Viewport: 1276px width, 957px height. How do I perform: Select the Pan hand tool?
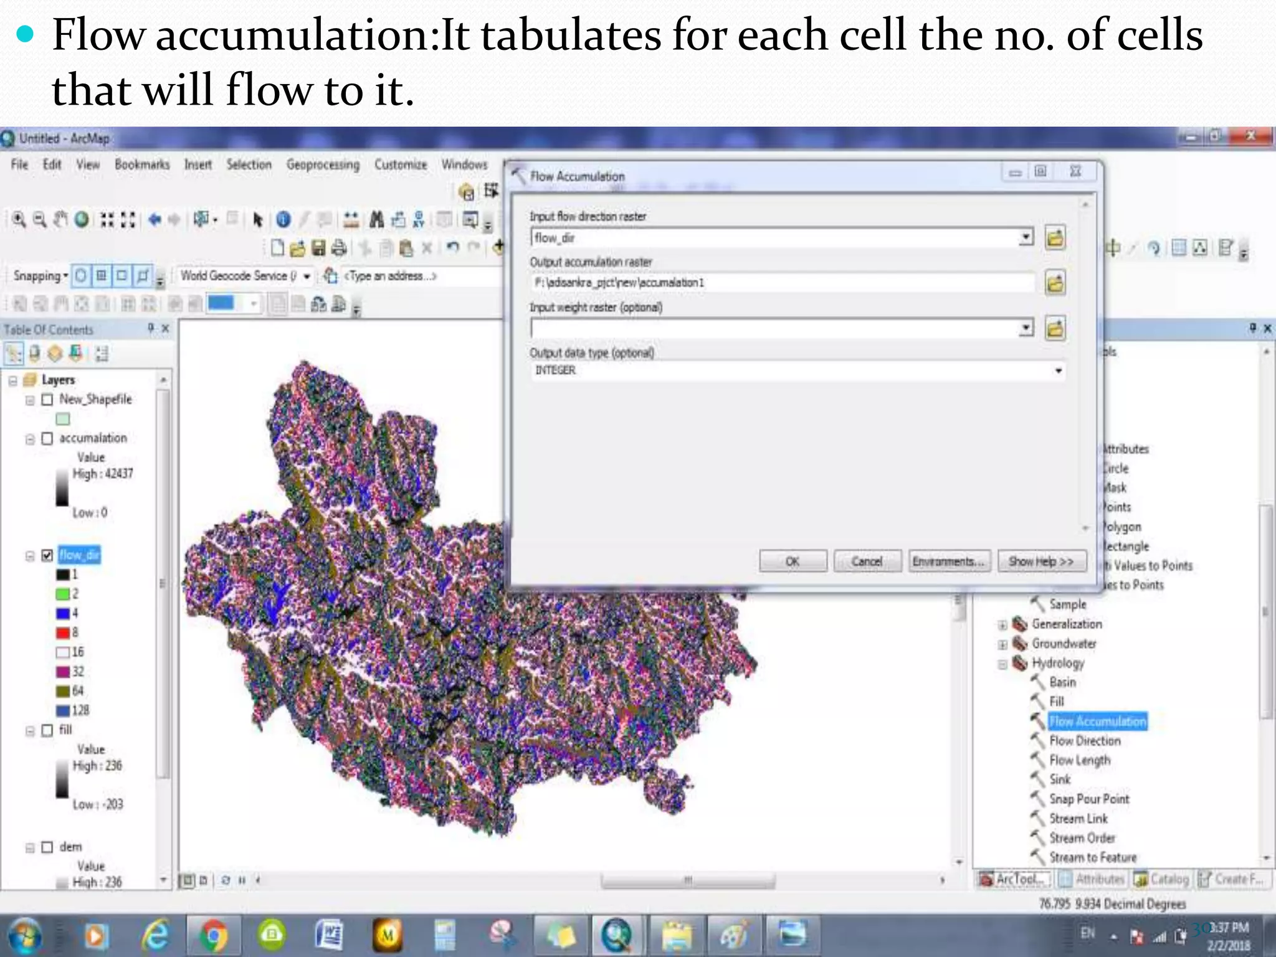point(60,219)
